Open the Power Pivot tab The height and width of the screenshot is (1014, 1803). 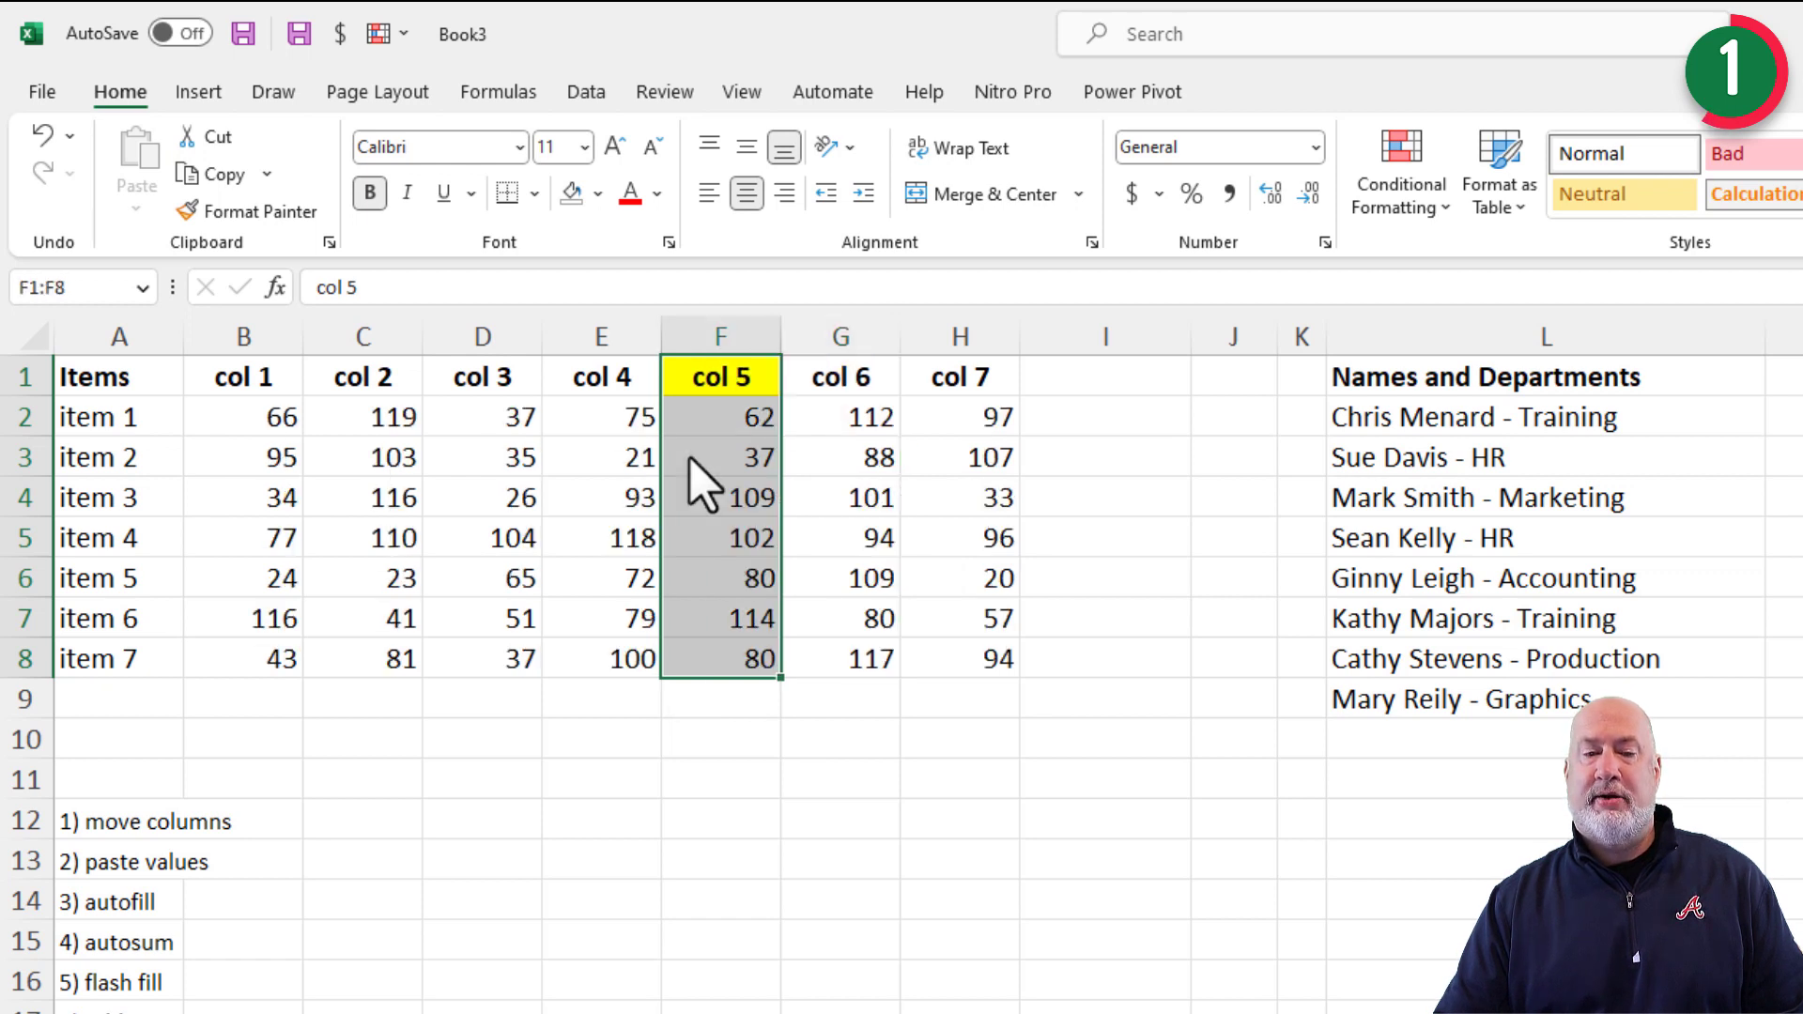pyautogui.click(x=1132, y=92)
